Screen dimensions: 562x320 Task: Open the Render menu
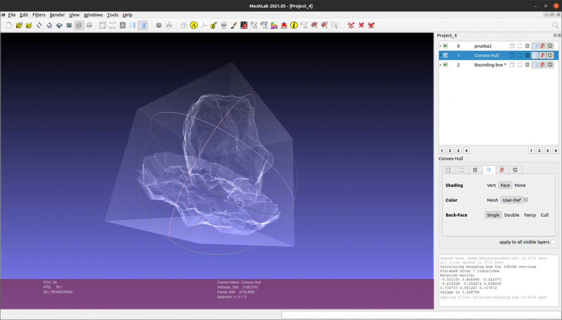point(57,15)
